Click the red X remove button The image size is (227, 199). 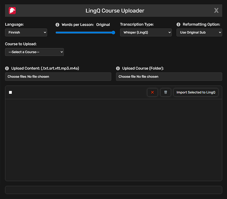pos(152,92)
